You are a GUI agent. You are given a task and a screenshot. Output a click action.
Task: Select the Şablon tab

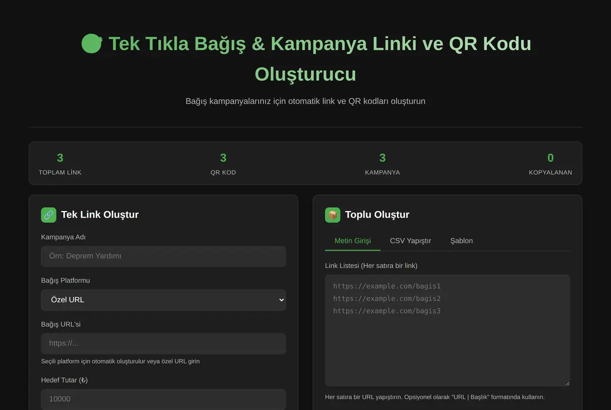pos(461,241)
